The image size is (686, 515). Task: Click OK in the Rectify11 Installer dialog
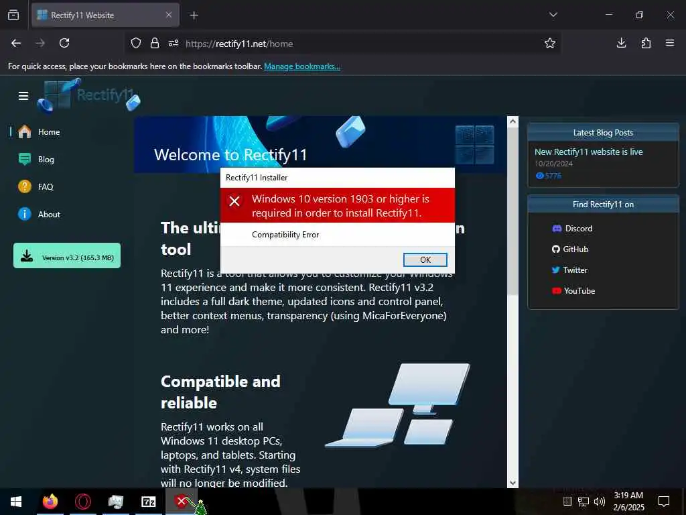click(425, 260)
